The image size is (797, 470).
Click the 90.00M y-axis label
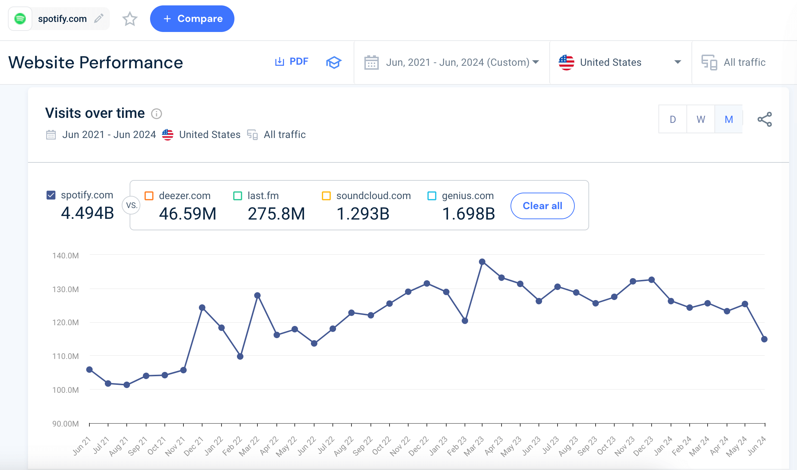coord(66,424)
